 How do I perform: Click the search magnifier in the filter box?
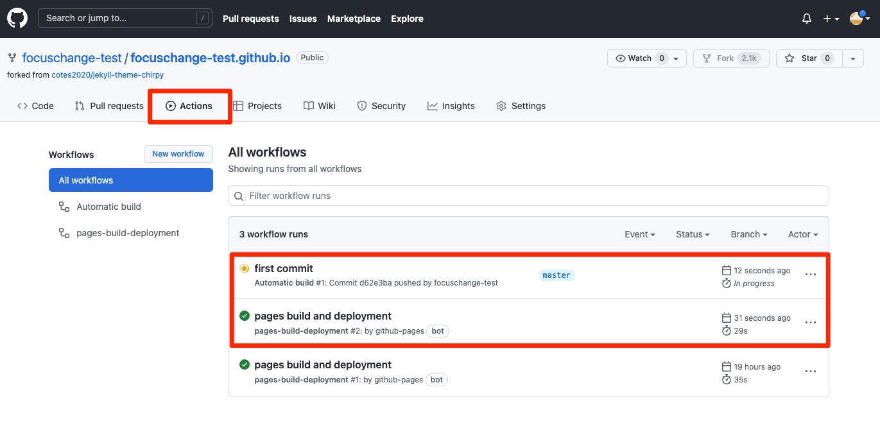pyautogui.click(x=239, y=196)
